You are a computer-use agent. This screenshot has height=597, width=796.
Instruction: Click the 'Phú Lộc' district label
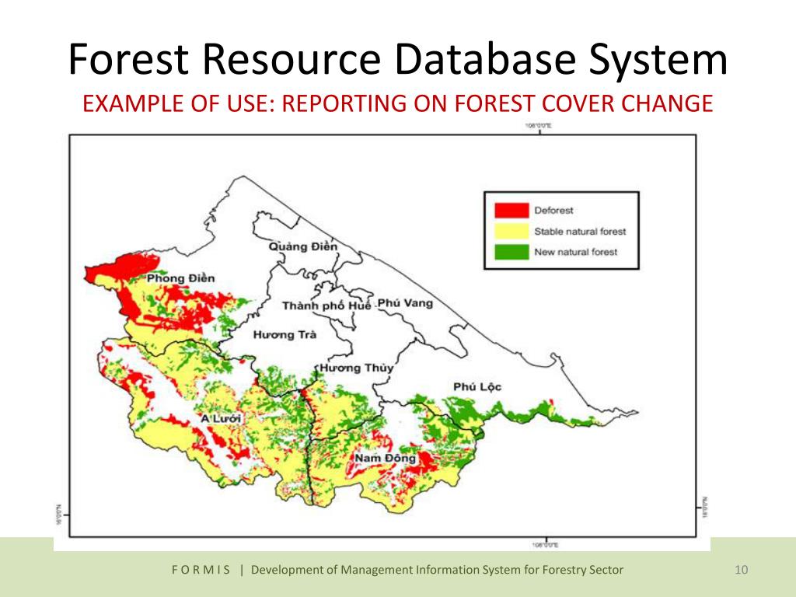477,387
